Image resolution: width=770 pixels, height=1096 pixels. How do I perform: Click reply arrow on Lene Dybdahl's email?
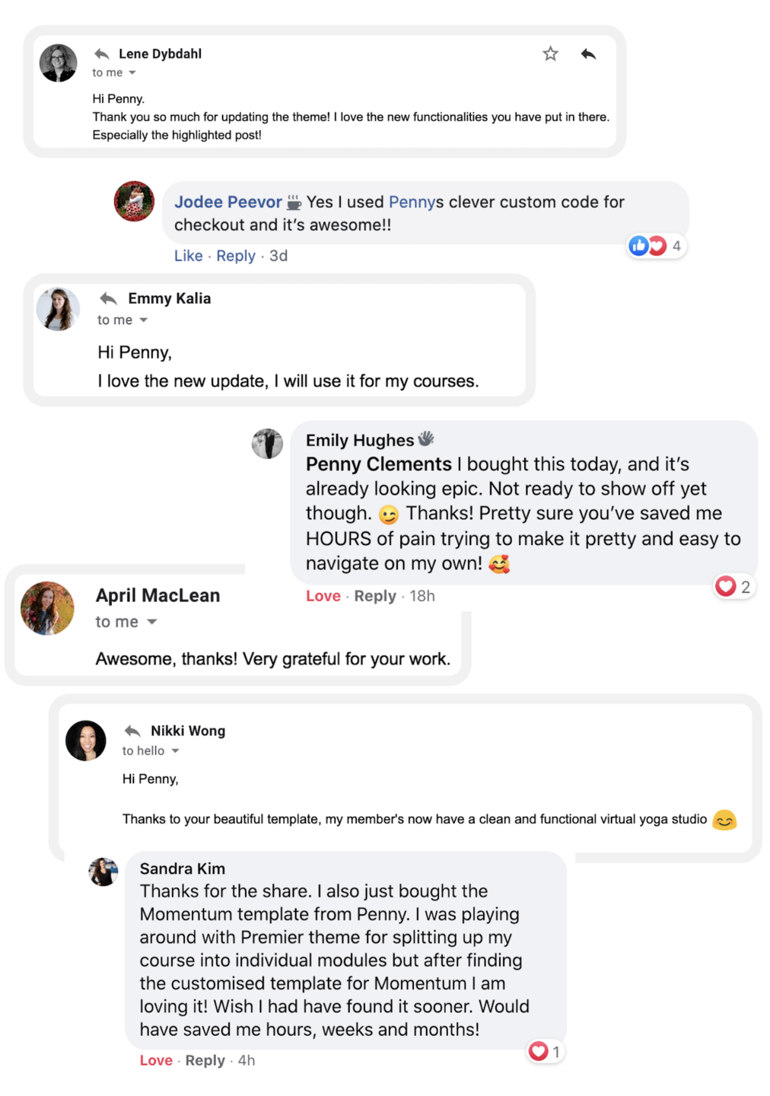coord(588,53)
